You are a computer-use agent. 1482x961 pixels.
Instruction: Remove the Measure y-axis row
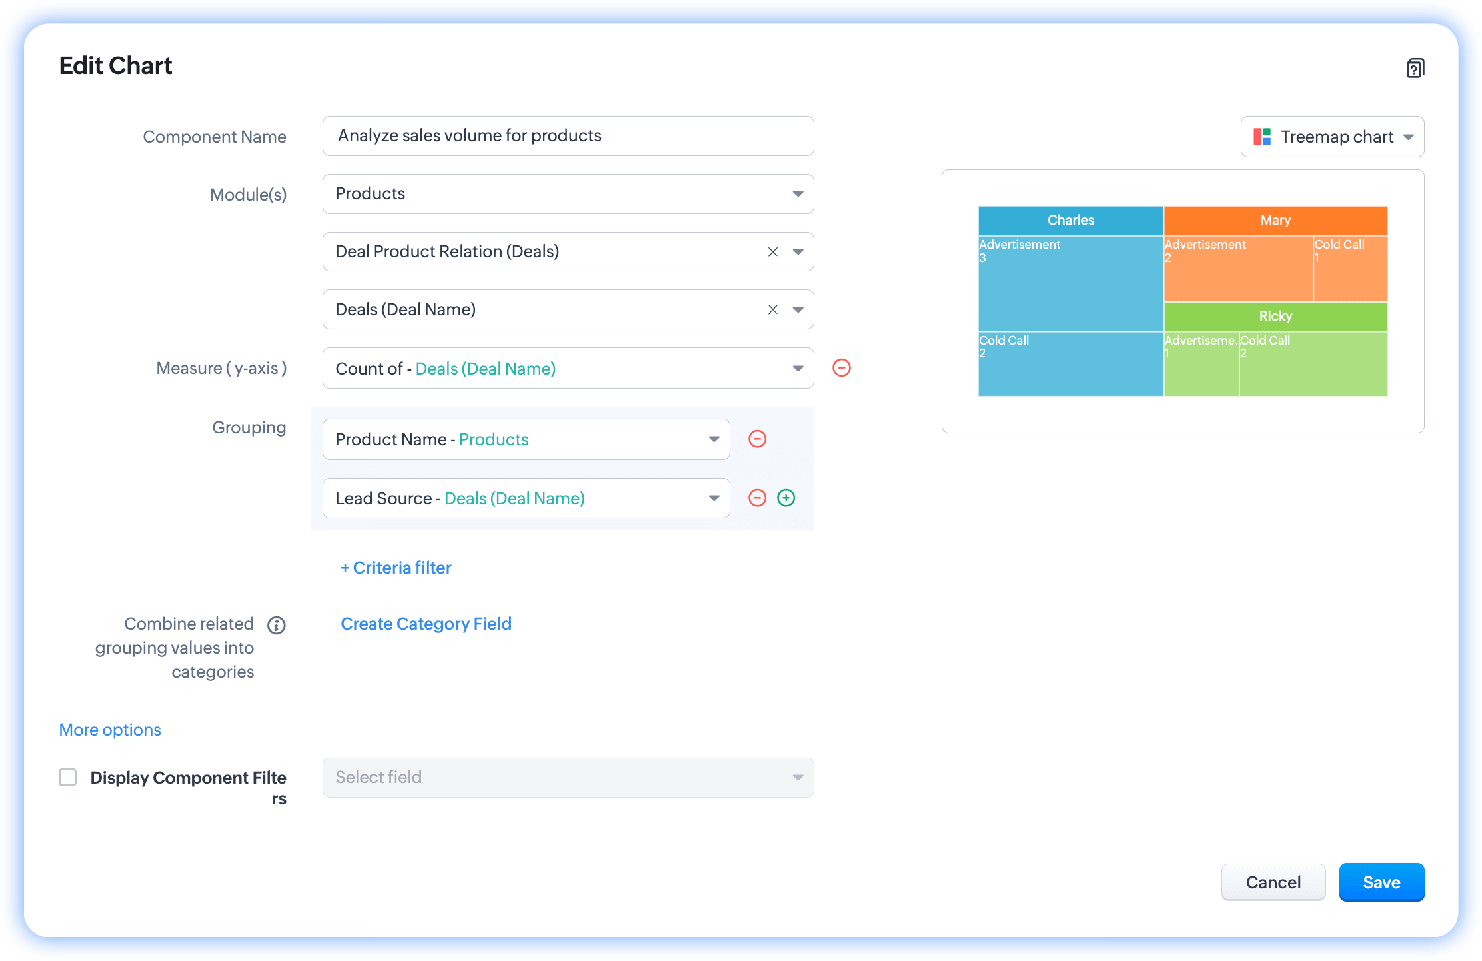tap(842, 368)
